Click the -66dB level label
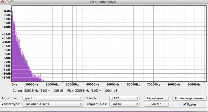208x112 pixels. (6, 50)
